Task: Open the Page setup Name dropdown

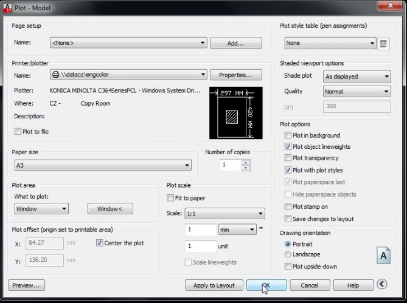Action: (128, 43)
